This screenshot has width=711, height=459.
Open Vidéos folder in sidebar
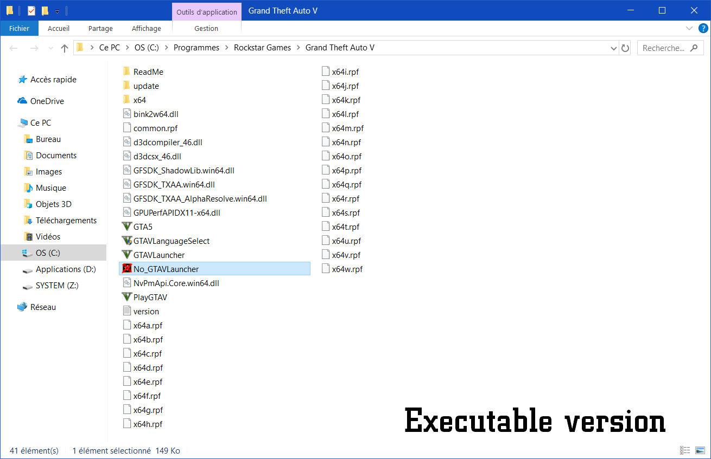(42, 236)
